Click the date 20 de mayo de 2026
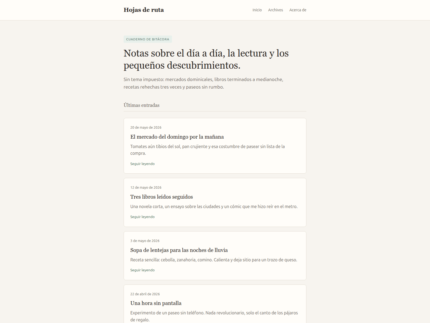This screenshot has height=323, width=430. point(146,128)
